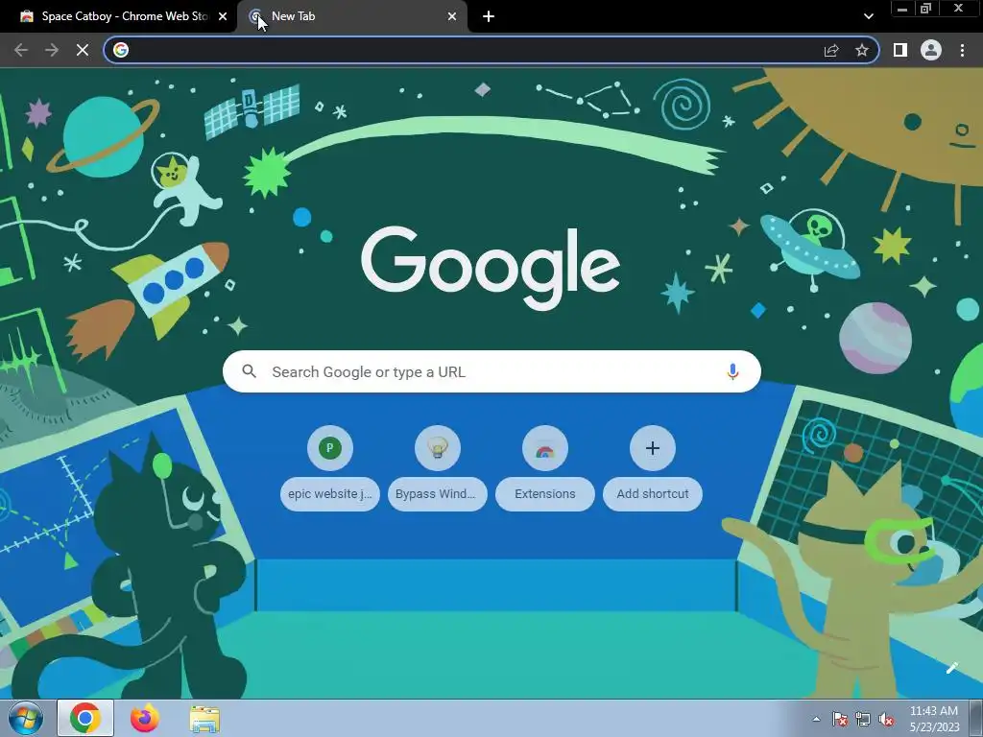Share this page icon in address bar
Viewport: 983px width, 737px height.
point(831,50)
